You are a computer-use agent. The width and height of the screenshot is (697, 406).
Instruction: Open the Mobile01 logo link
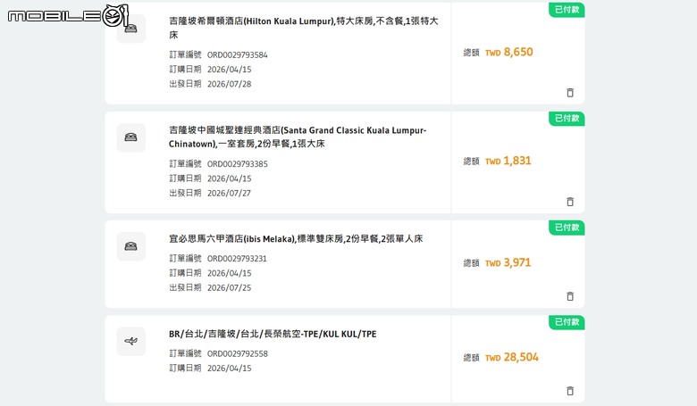coord(68,15)
